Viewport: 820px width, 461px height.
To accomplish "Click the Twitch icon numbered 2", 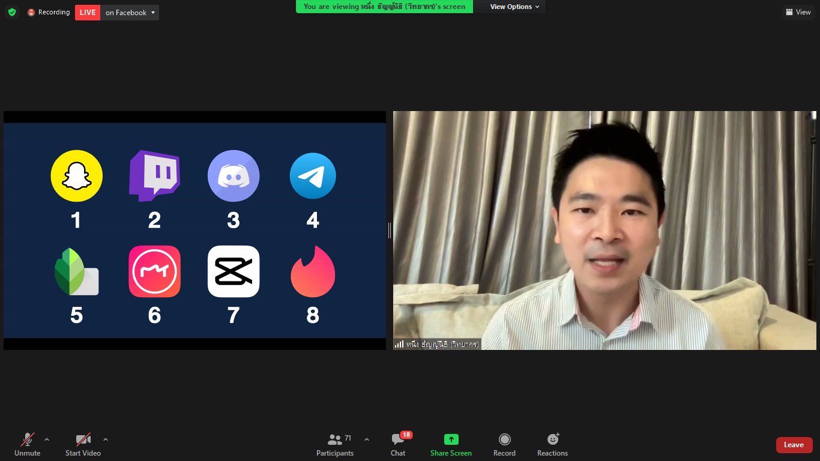I will point(154,176).
